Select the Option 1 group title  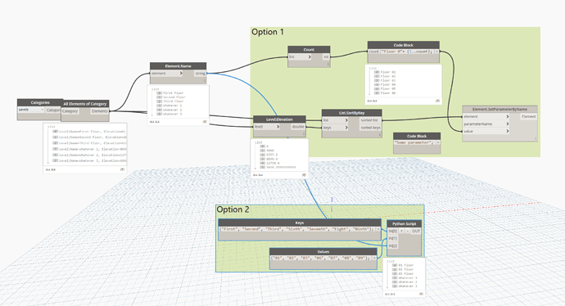[x=268, y=32]
